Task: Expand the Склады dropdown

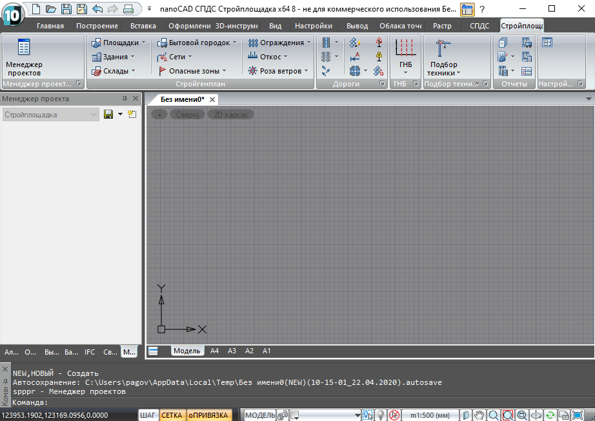Action: tap(133, 71)
